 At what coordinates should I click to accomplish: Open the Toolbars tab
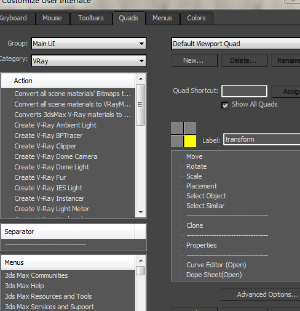91,18
